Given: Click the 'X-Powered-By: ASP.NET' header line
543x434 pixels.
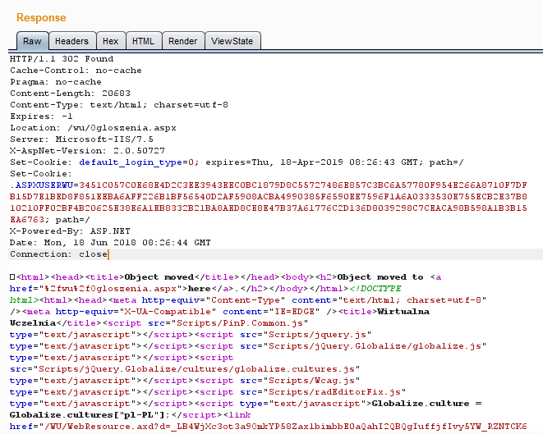Looking at the screenshot, I should tap(70, 231).
